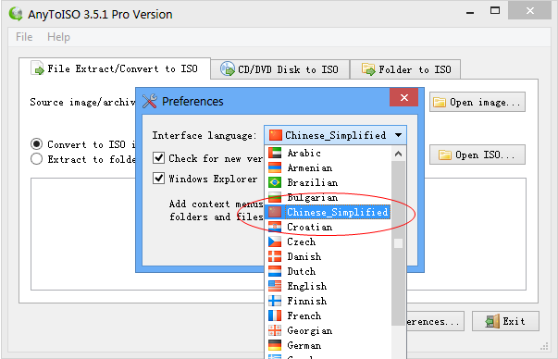The image size is (558, 359).
Task: Click the AnyToISO app icon in title bar
Action: (16, 14)
